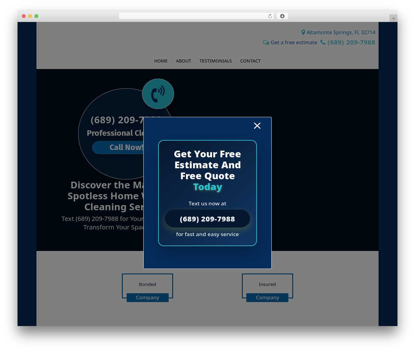The width and height of the screenshot is (415, 351).
Task: Click the round phone call icon
Action: pos(158,94)
